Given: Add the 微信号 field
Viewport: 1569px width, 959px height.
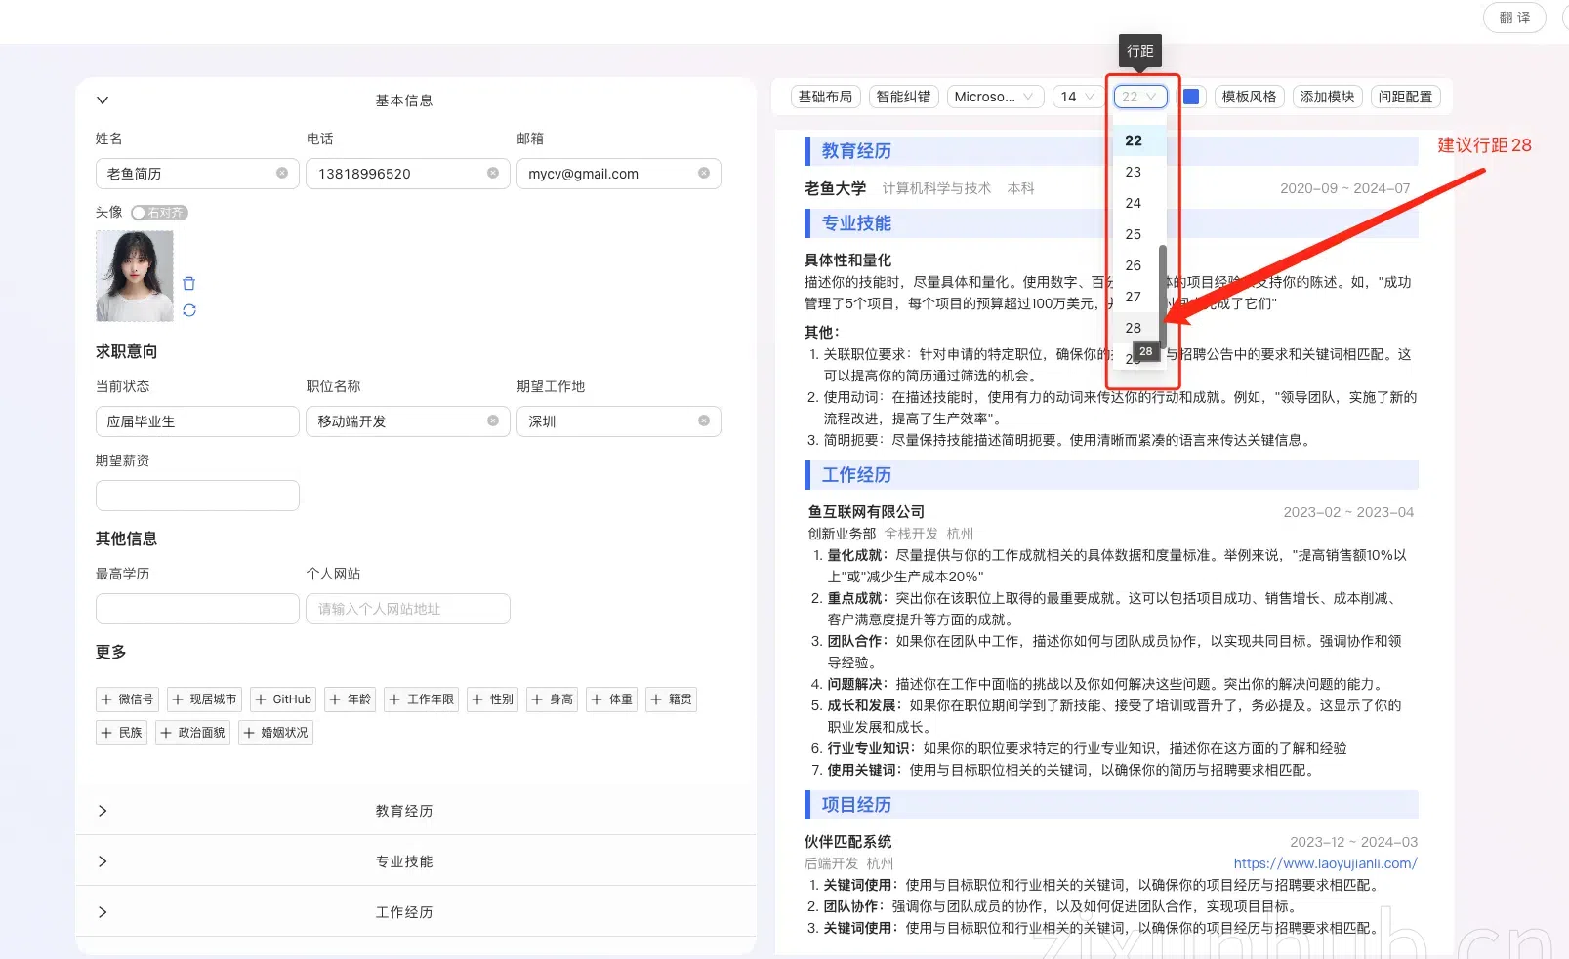Looking at the screenshot, I should tap(127, 699).
